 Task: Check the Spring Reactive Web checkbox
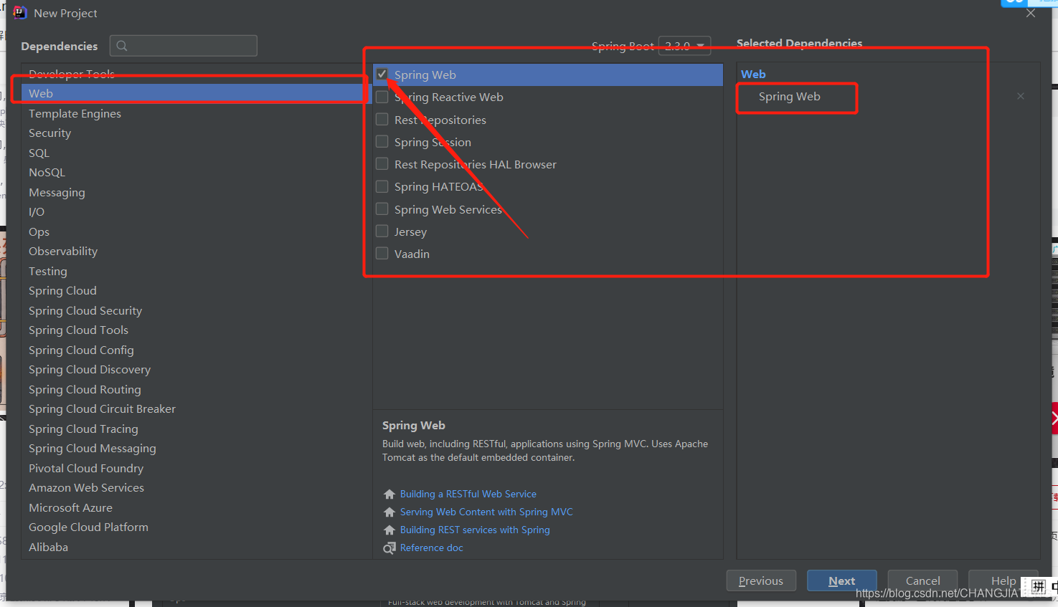coord(382,97)
